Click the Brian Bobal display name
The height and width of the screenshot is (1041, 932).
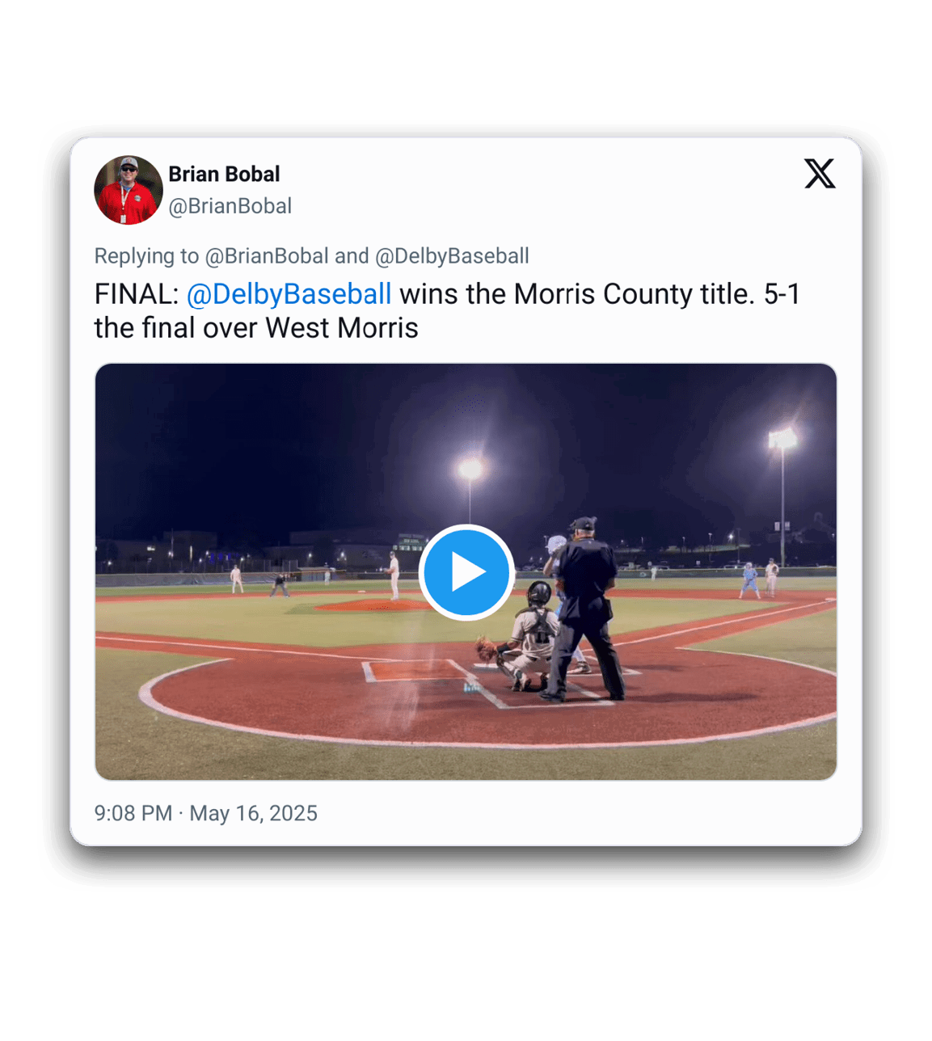tap(224, 174)
